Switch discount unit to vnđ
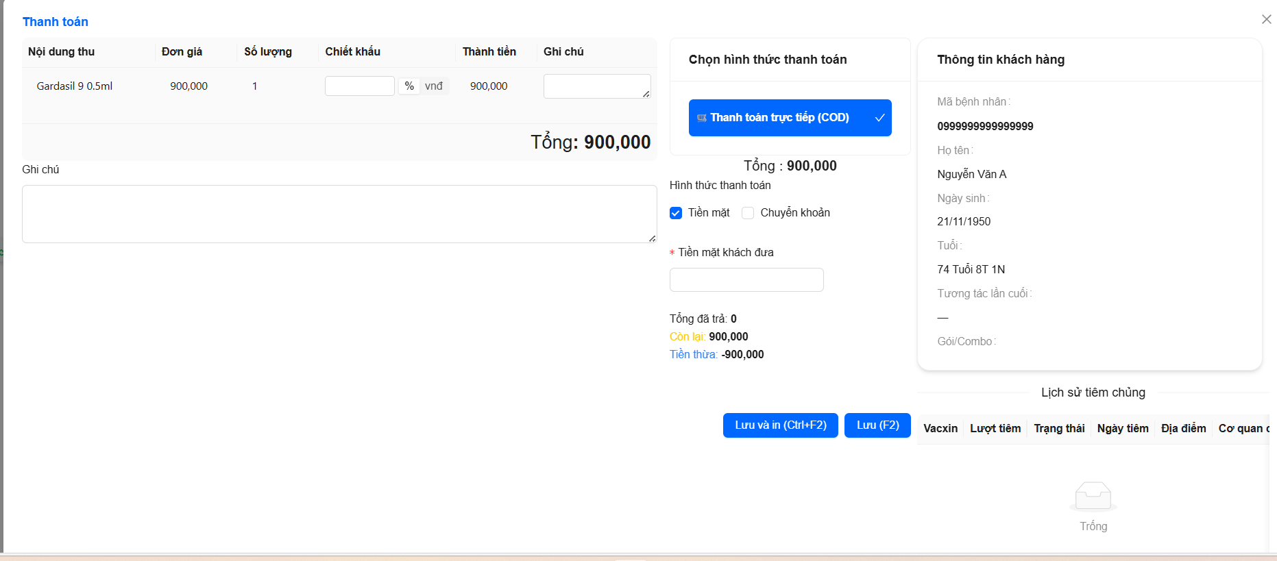 coord(433,86)
